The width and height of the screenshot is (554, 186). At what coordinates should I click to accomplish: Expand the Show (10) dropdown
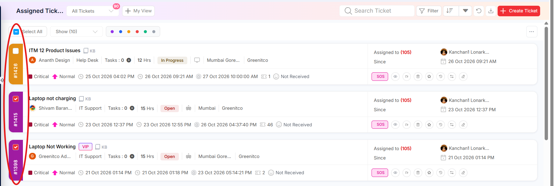coord(76,32)
